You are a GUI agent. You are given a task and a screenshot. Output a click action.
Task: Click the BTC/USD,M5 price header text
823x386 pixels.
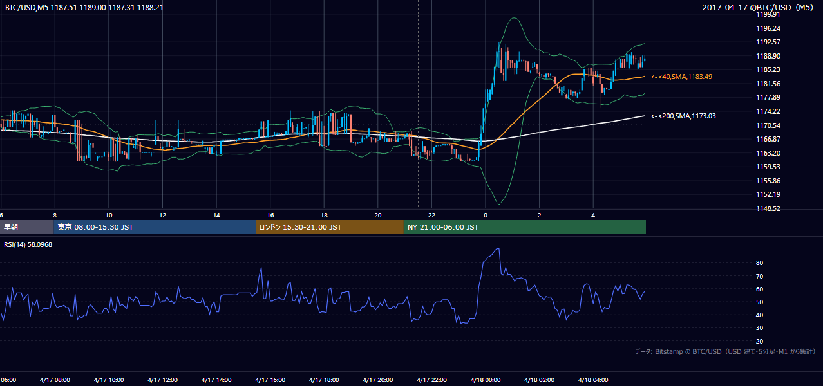pos(84,8)
